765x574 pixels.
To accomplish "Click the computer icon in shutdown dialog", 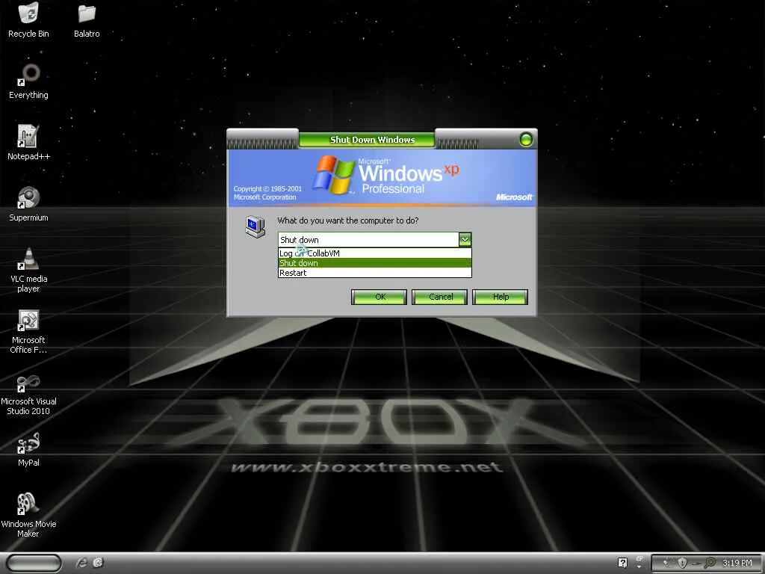I will click(x=255, y=226).
